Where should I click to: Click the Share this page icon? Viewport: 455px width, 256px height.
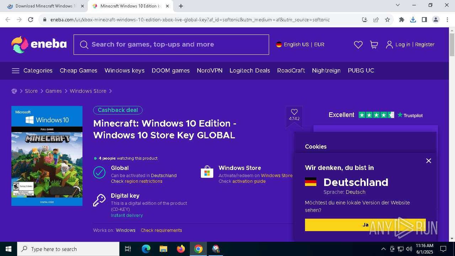(376, 20)
